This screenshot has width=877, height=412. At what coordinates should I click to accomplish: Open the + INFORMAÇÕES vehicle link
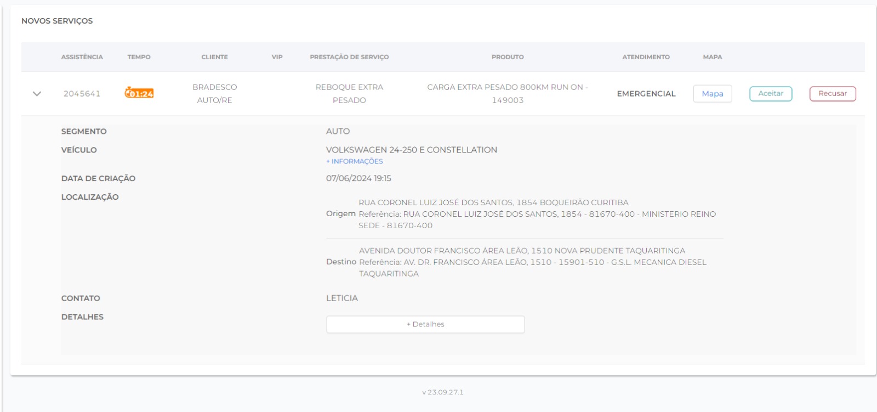(x=355, y=161)
